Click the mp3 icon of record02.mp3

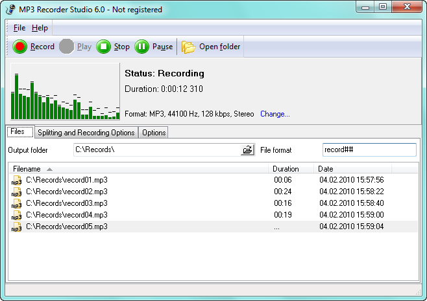pyautogui.click(x=17, y=192)
